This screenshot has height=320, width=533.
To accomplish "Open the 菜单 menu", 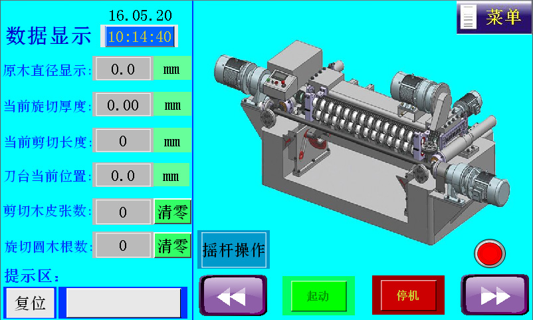I will 502,17.
